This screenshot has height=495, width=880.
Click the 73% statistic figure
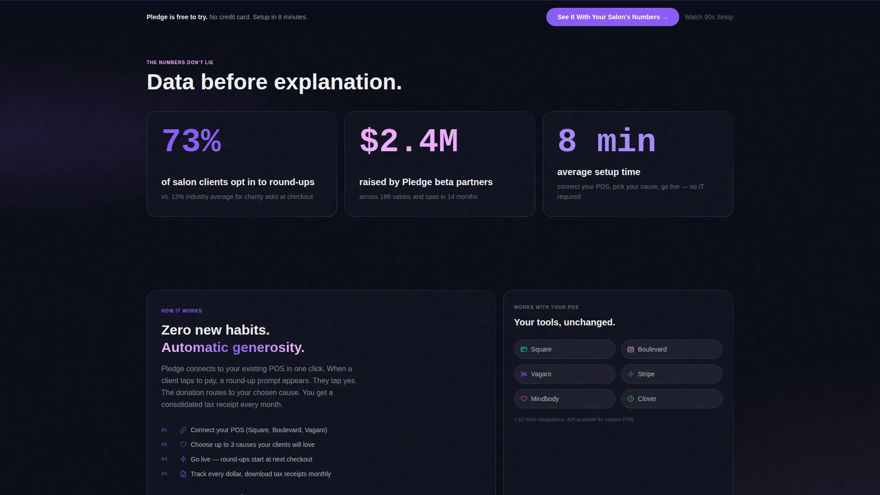point(192,141)
